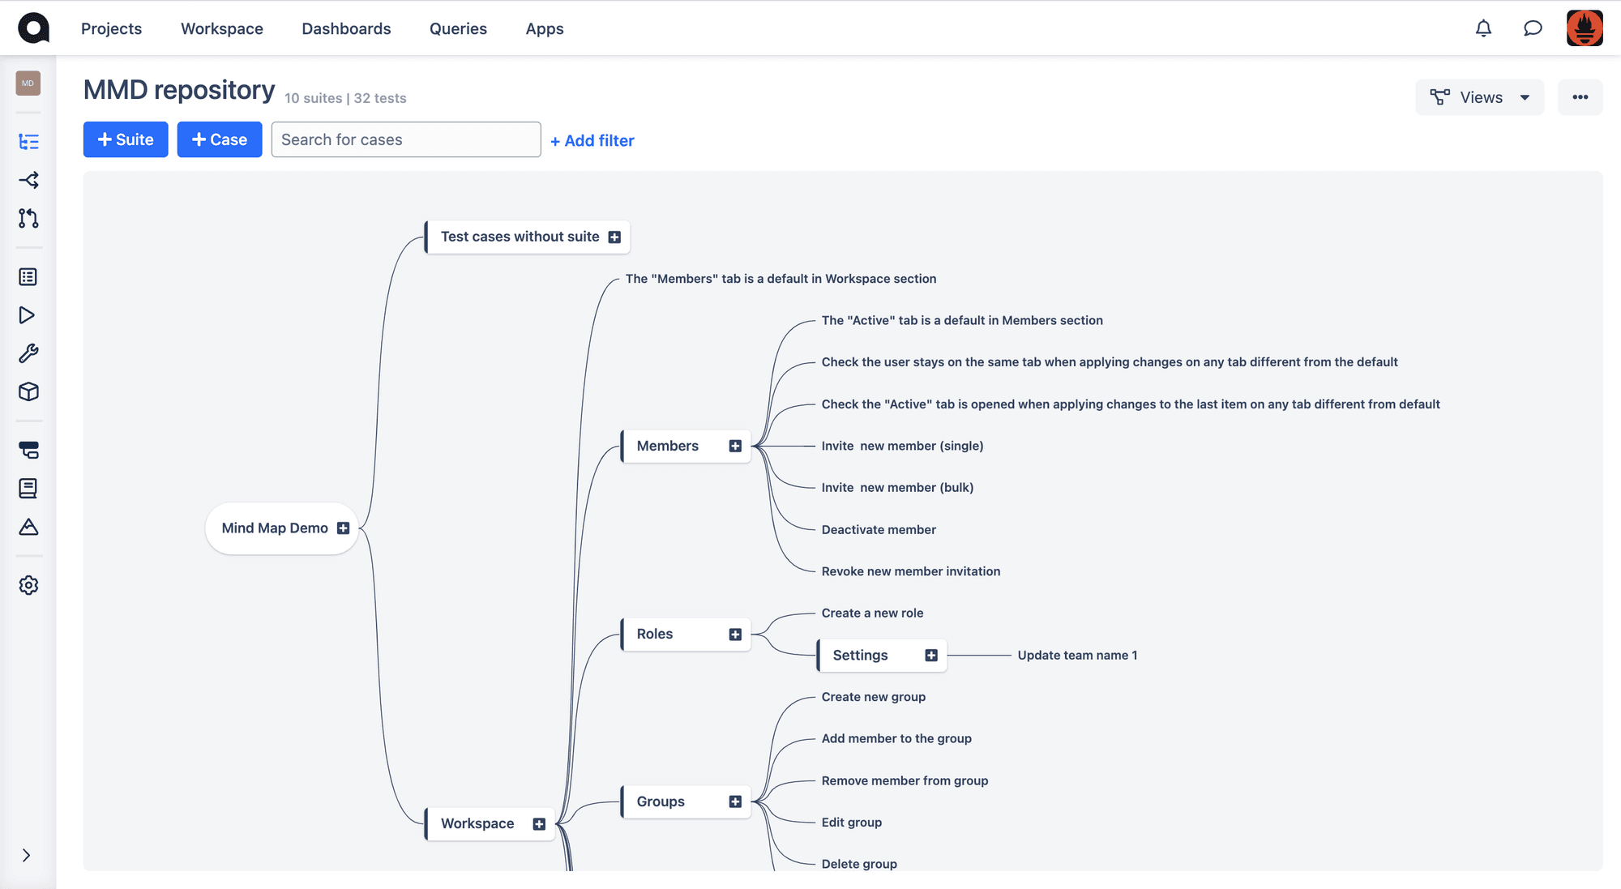Open case 'Invite new member (single)'
1621x889 pixels.
(x=902, y=446)
